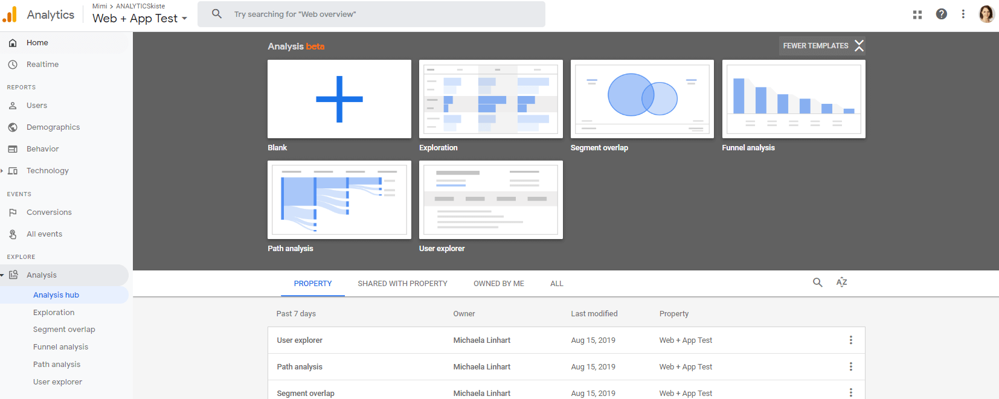Expand the Technology section in sidebar

tap(2, 171)
